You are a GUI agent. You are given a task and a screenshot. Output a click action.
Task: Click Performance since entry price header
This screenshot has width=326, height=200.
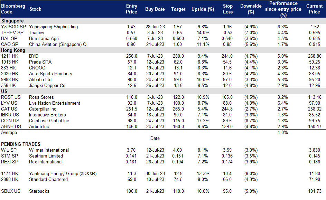click(x=283, y=9)
